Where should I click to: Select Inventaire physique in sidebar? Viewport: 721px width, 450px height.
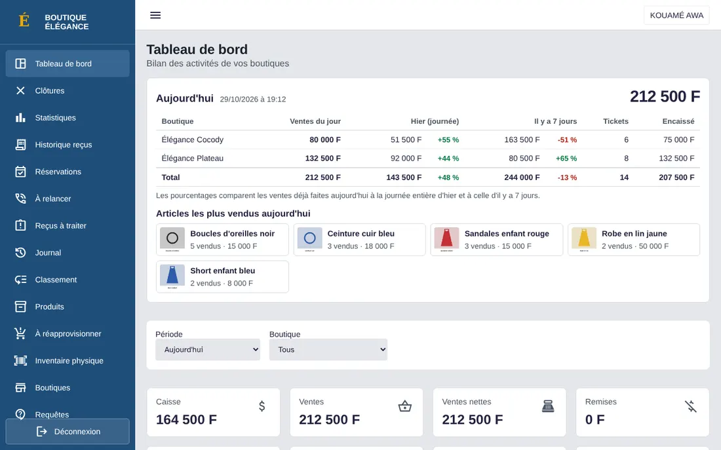pos(68,360)
